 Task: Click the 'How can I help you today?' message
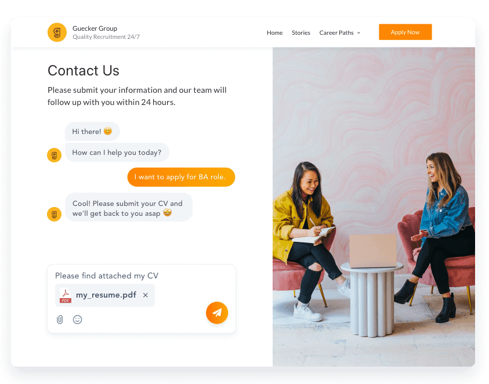[x=117, y=153]
